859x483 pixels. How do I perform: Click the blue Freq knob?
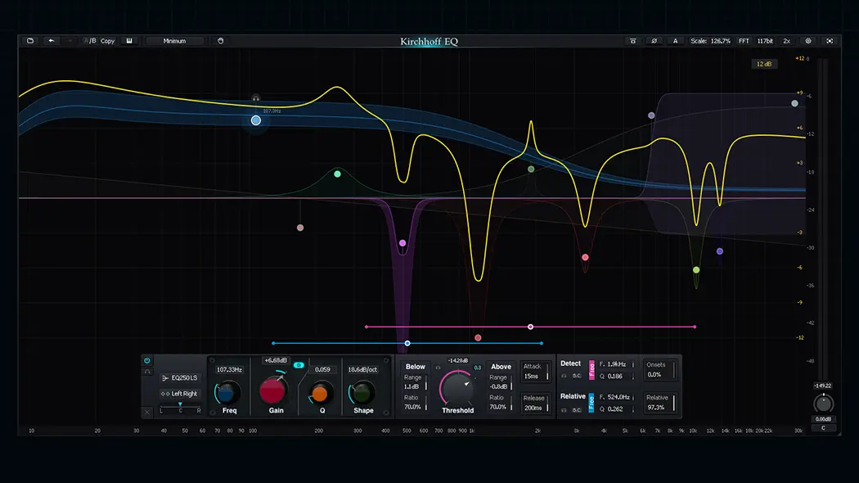227,393
